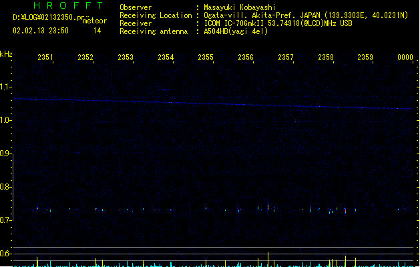Click the strongest meteor echo near 2356

(x=268, y=207)
